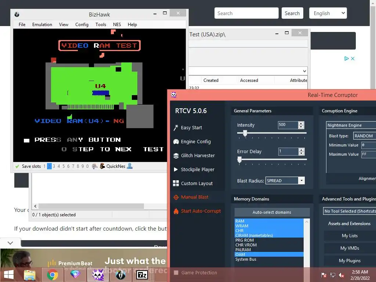Open BizHawk File menu

click(22, 25)
